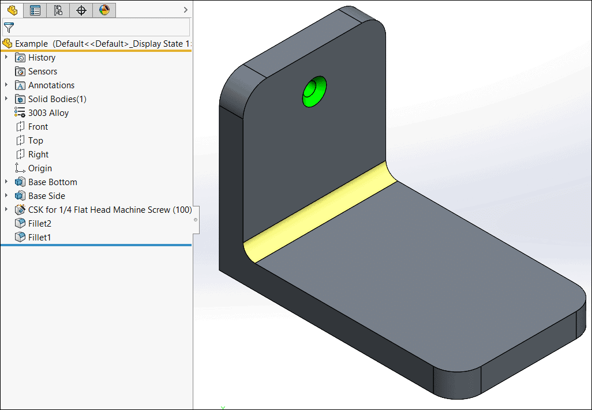Click the Base Bottom extrude icon

click(x=20, y=182)
